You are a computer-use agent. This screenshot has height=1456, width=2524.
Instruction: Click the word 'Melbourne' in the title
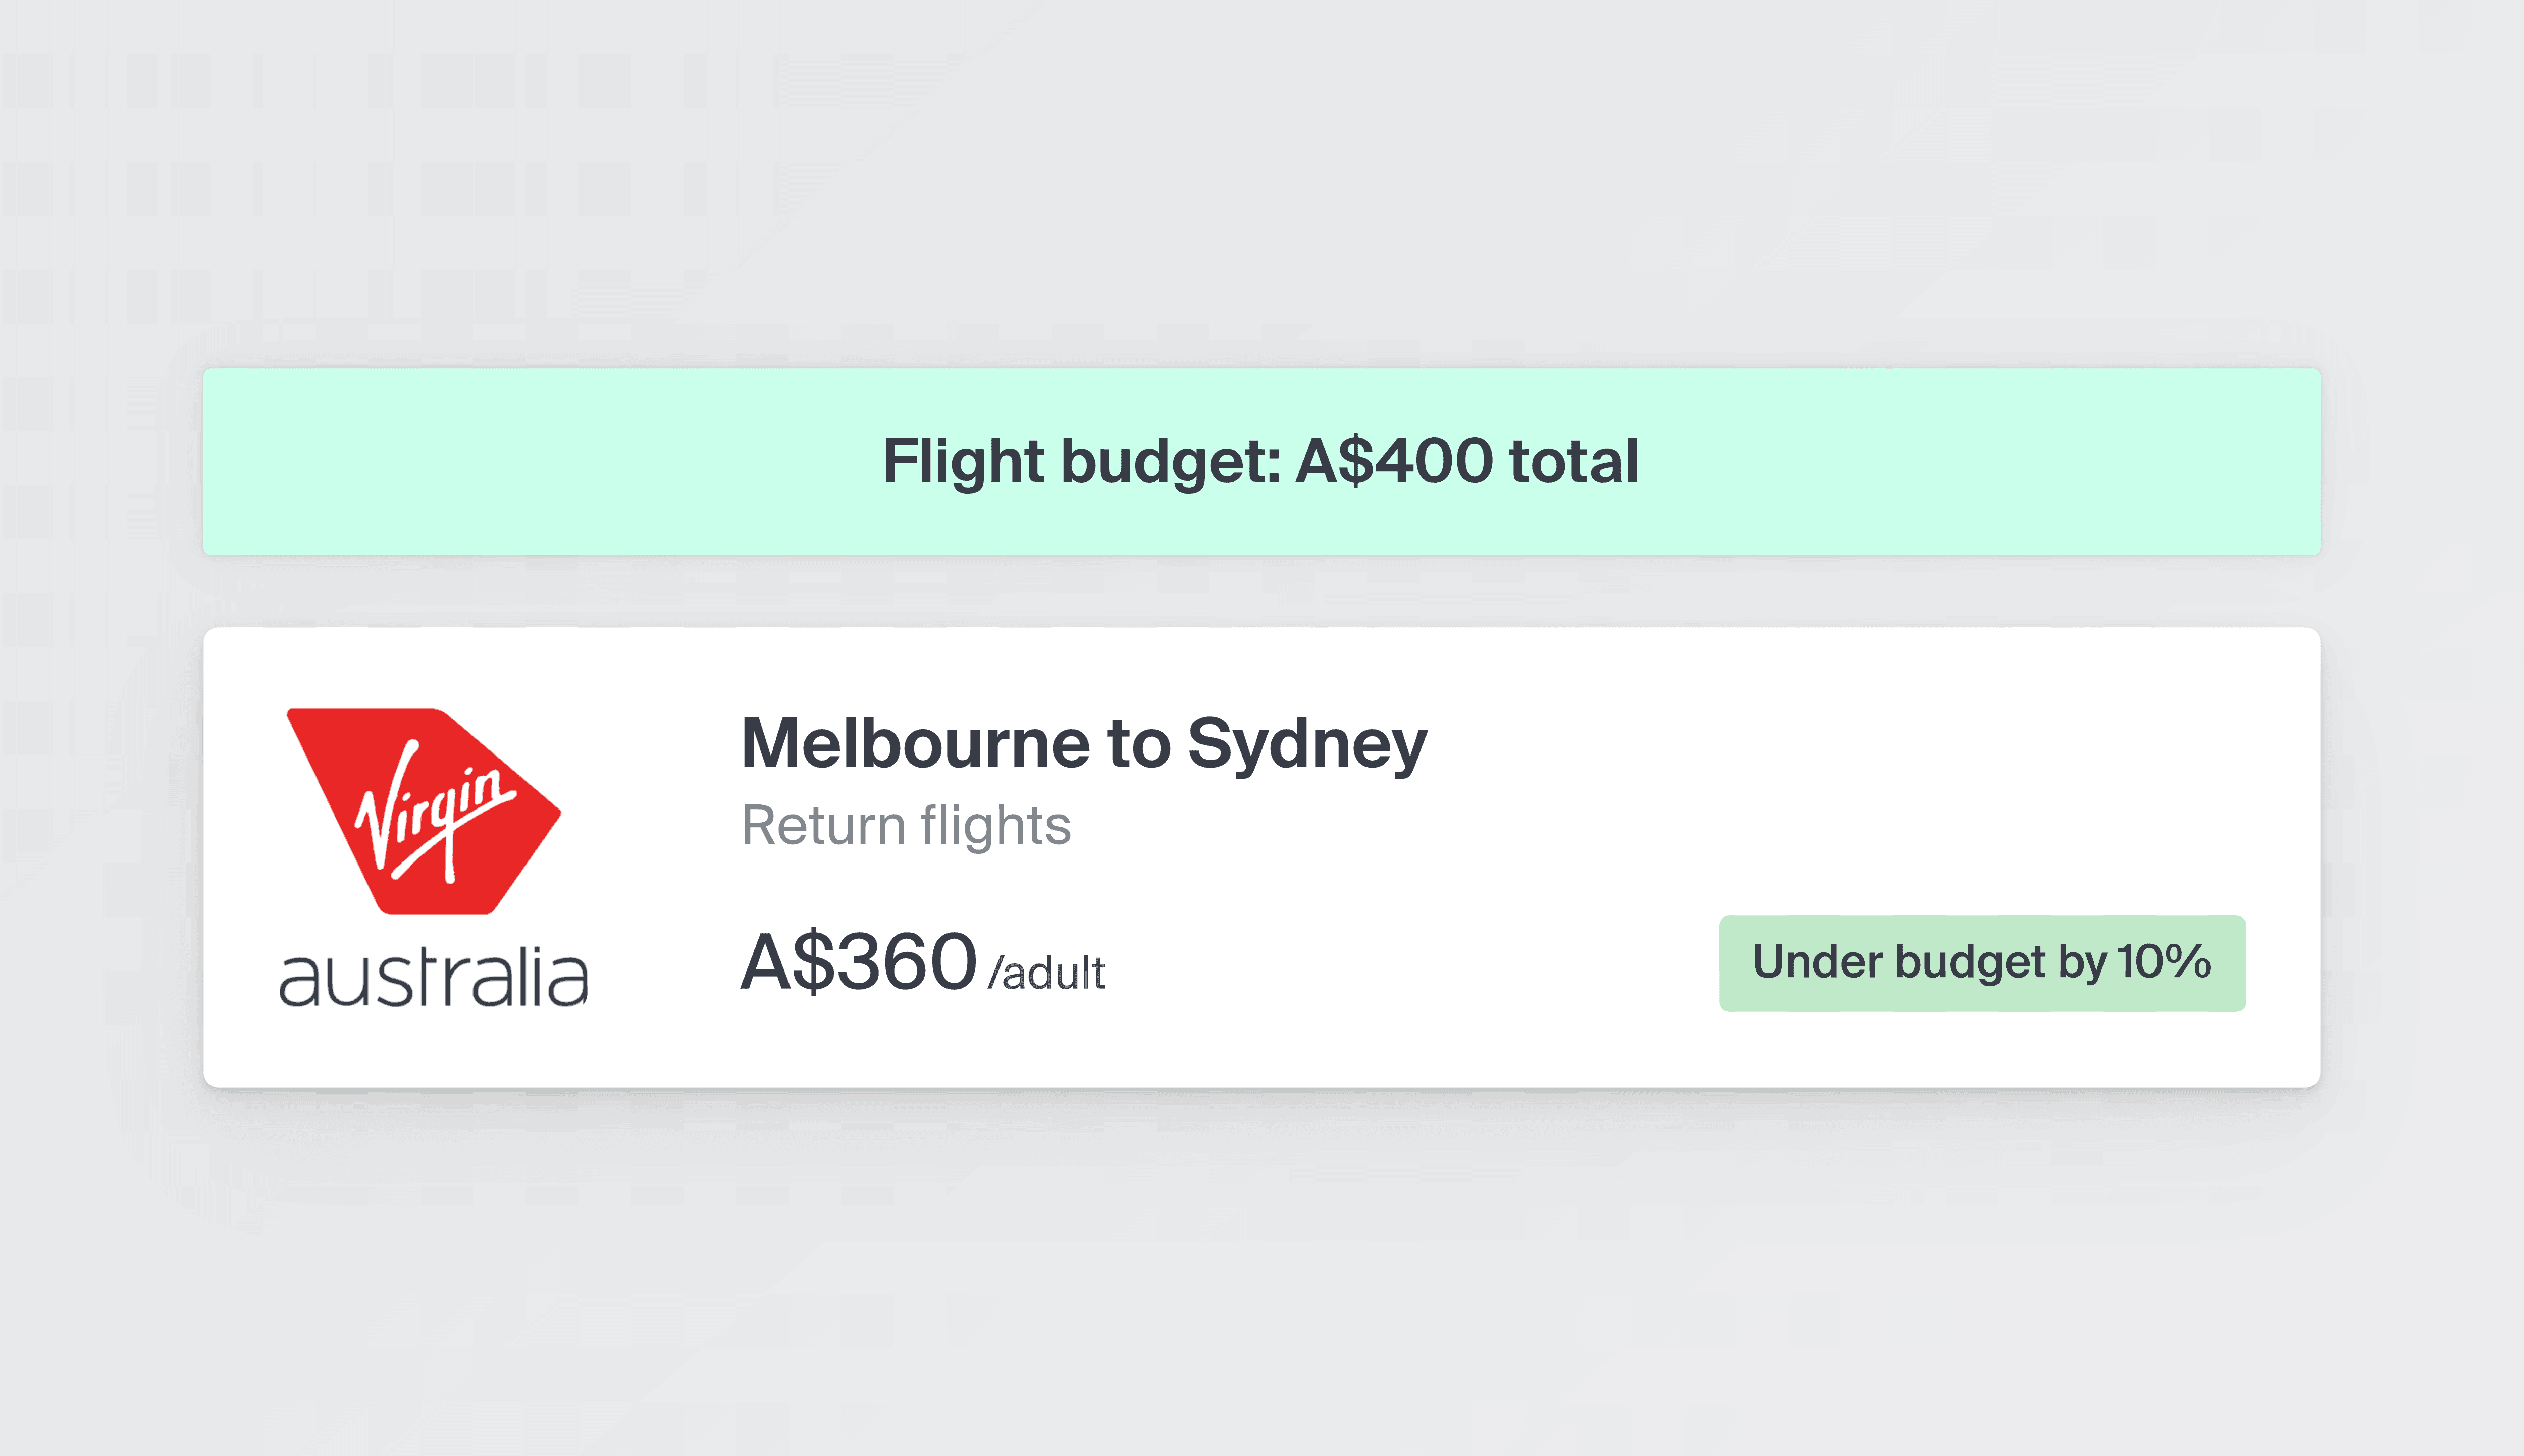tap(915, 744)
